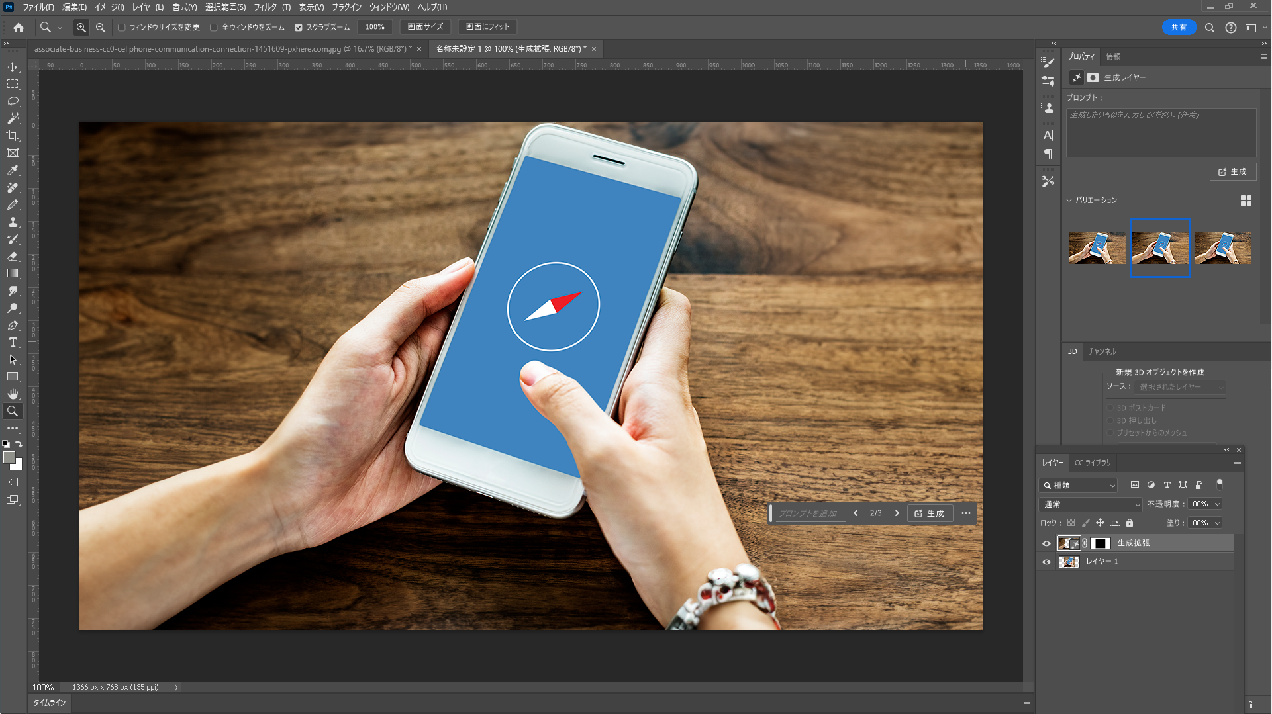1272x714 pixels.
Task: Open the Layers panel menu
Action: pos(1237,463)
